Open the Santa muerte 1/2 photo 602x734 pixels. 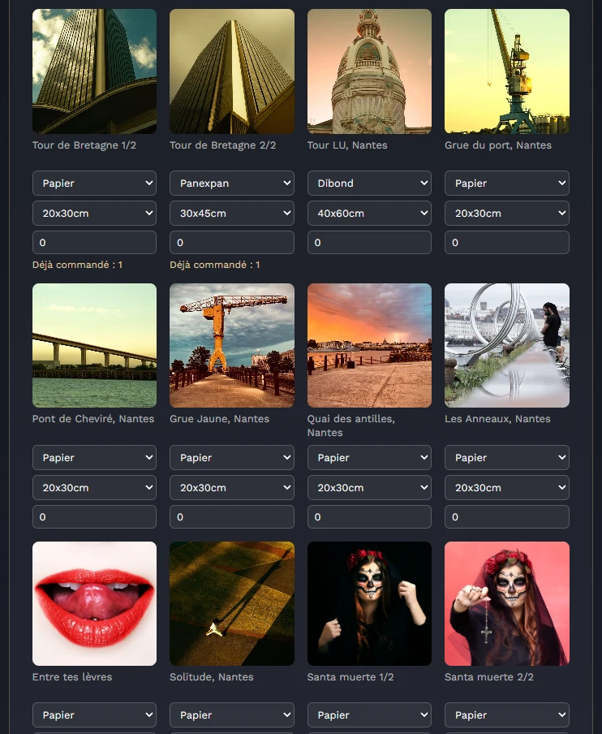(x=369, y=603)
